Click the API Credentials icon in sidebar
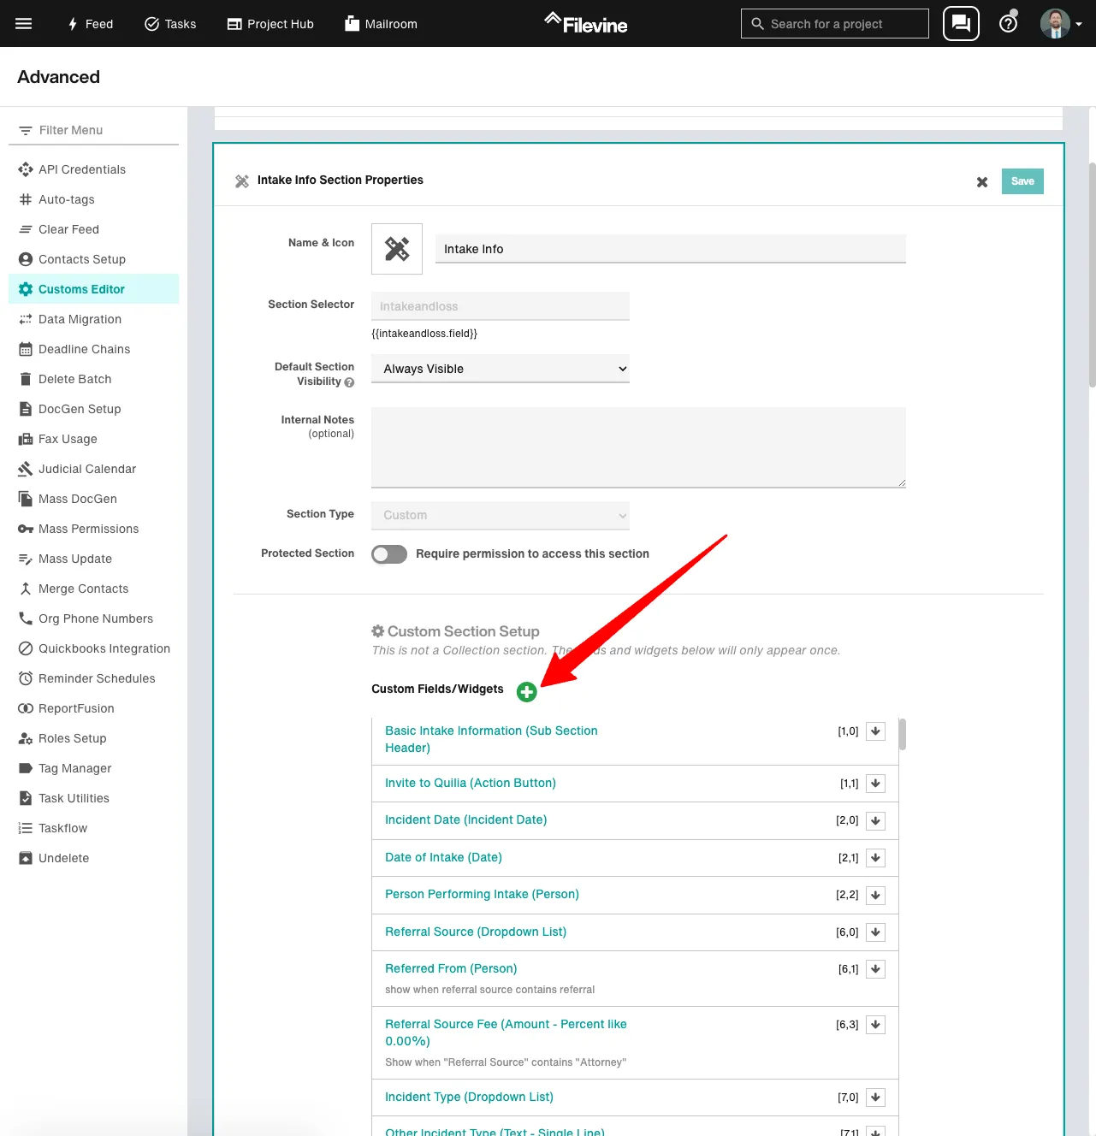This screenshot has width=1096, height=1136. pyautogui.click(x=26, y=169)
